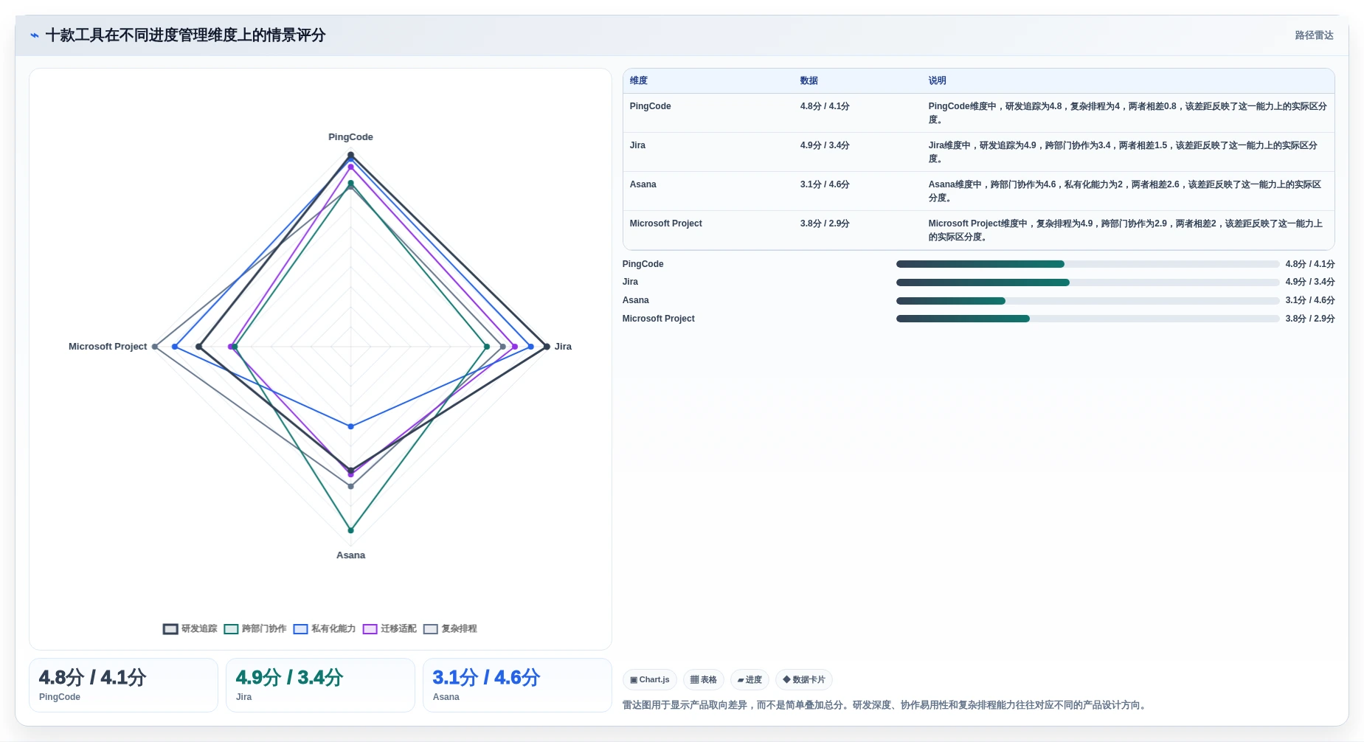Click the blue chart icon beside the title
This screenshot has height=742, width=1364.
pos(35,35)
